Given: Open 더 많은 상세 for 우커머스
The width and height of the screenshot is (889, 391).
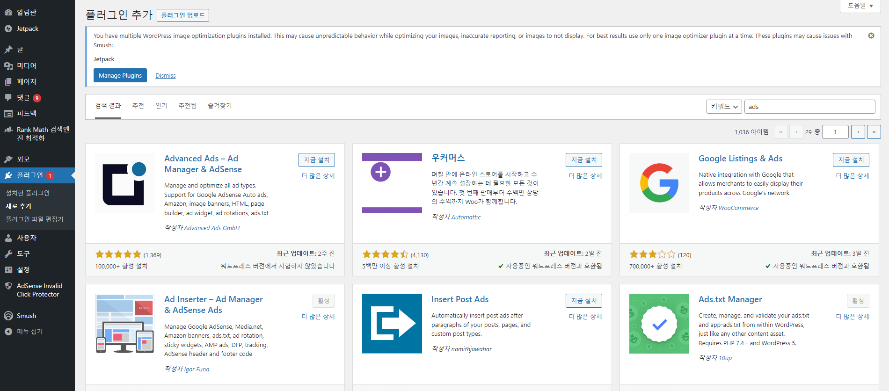Looking at the screenshot, I should 585,176.
